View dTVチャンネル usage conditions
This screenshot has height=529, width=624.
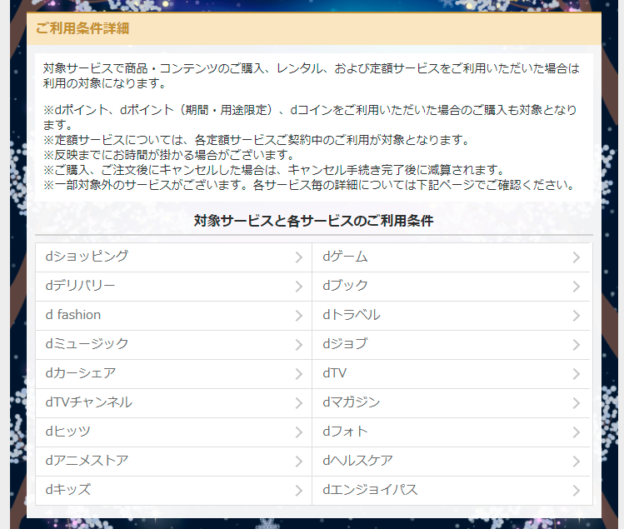pyautogui.click(x=173, y=403)
